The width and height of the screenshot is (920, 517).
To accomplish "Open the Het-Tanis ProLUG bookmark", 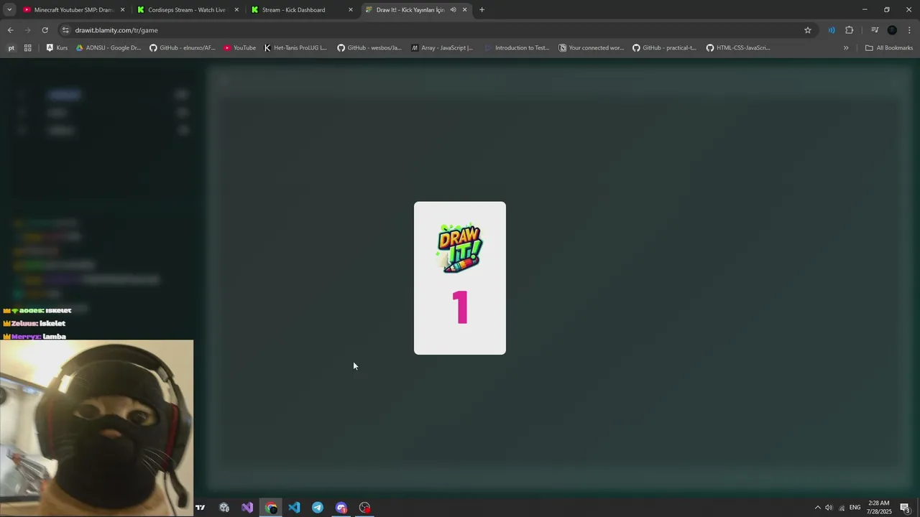I will 295,48.
